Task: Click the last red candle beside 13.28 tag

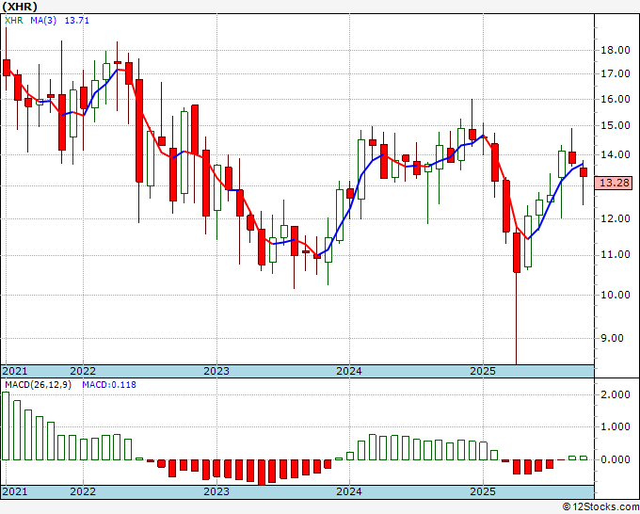Action: pos(584,172)
